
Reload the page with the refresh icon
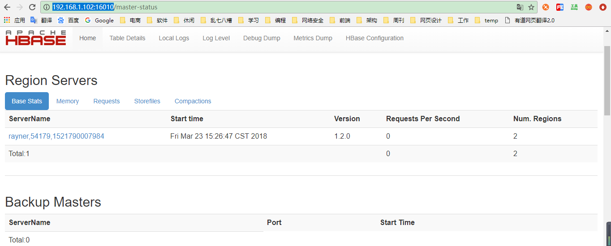coord(32,7)
